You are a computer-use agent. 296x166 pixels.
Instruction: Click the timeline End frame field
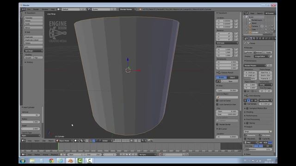93,154
